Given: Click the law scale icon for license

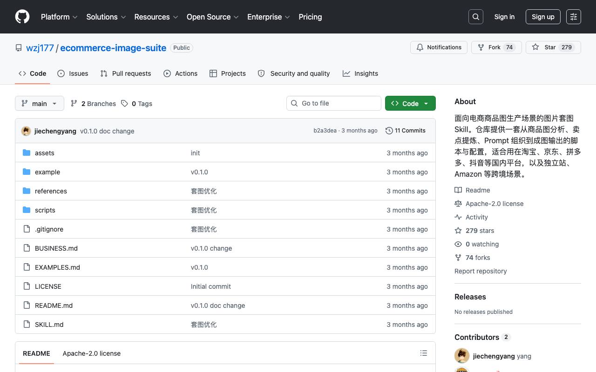Looking at the screenshot, I should tap(458, 204).
